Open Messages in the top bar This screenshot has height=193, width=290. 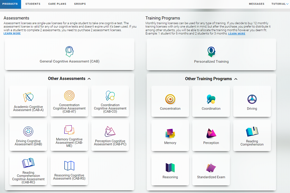256,4
